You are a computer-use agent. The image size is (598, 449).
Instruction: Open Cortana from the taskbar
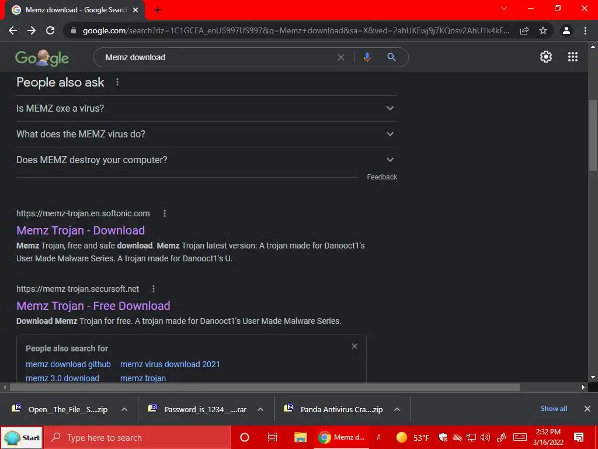point(245,437)
